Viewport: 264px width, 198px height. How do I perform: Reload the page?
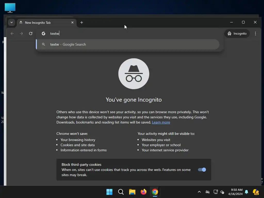[31, 34]
